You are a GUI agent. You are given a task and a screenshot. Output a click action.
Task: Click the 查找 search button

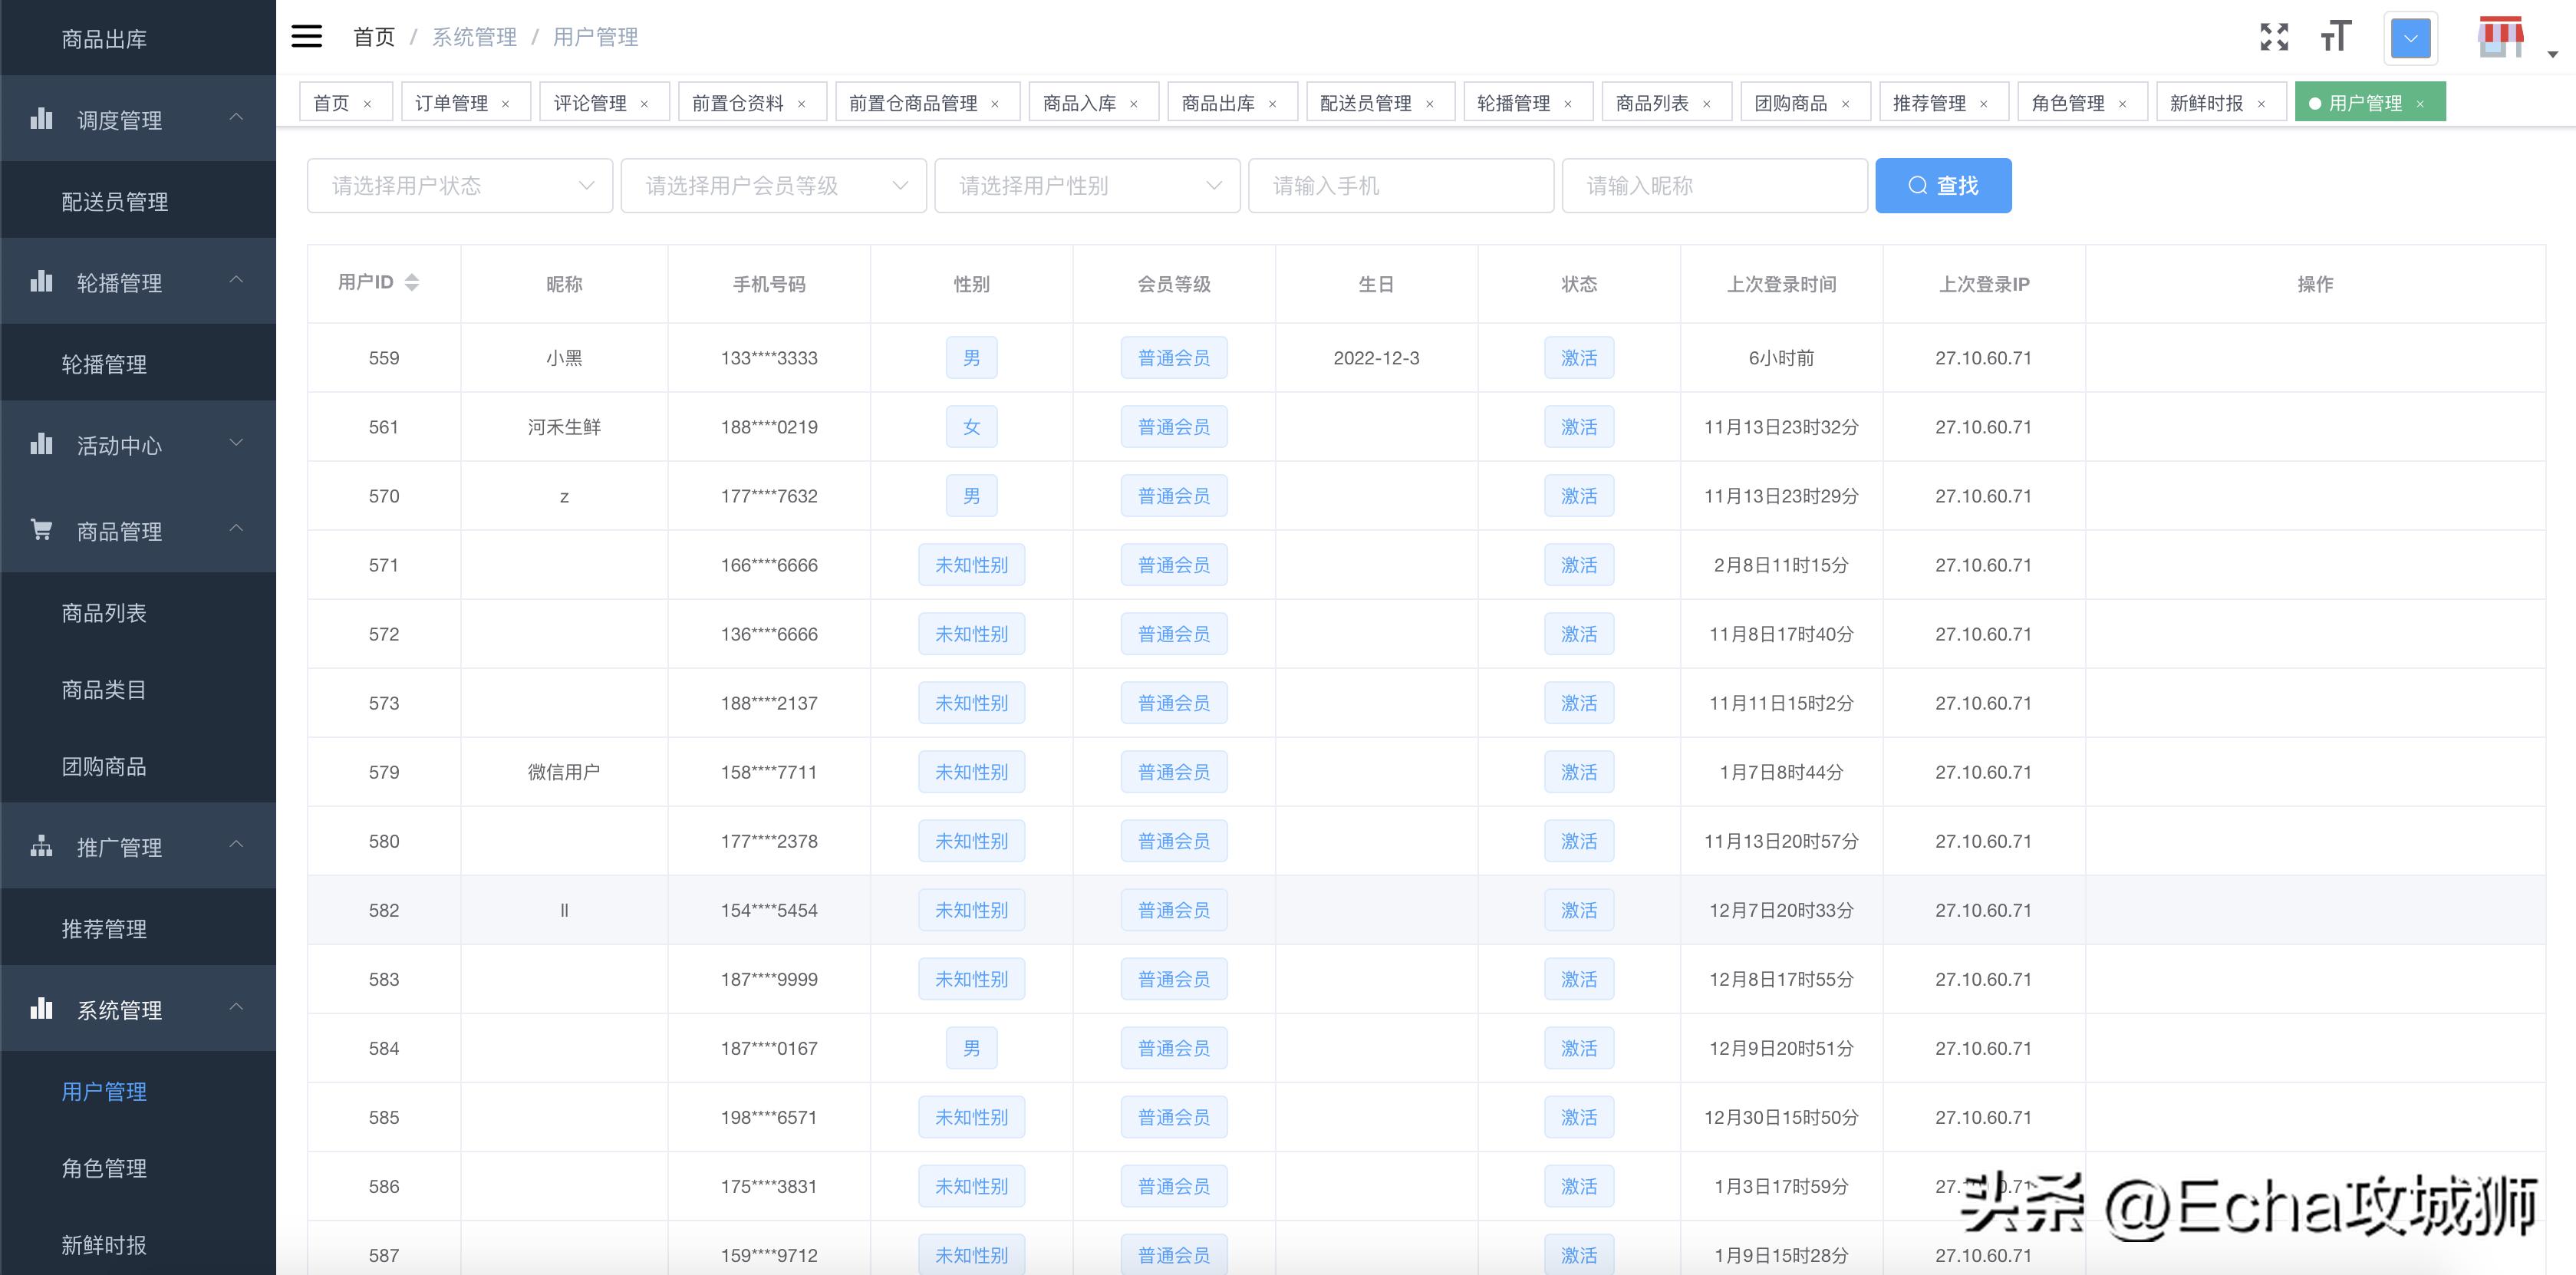1942,185
